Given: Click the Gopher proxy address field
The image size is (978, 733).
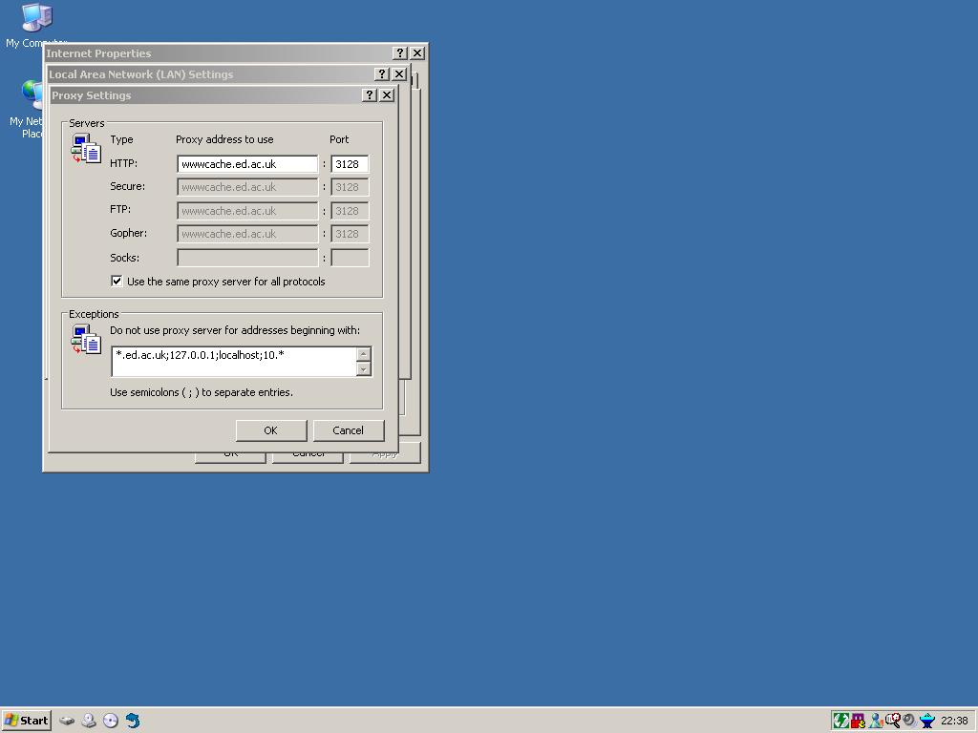Looking at the screenshot, I should [247, 234].
